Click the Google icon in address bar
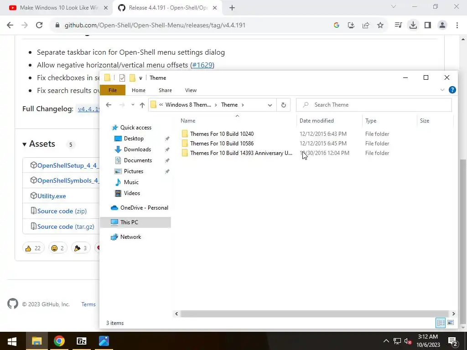 pos(337,26)
